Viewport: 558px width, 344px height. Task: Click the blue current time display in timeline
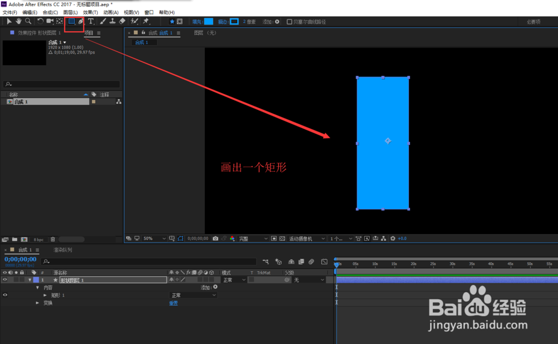point(20,259)
